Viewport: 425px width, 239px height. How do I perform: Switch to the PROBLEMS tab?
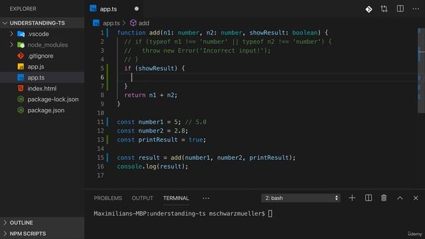108,198
